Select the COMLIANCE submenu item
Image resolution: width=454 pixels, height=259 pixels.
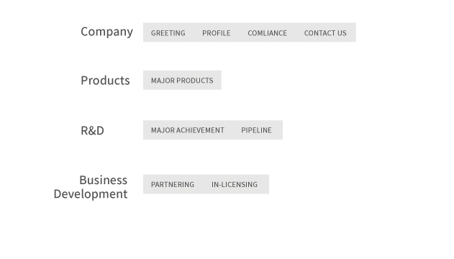click(x=267, y=33)
